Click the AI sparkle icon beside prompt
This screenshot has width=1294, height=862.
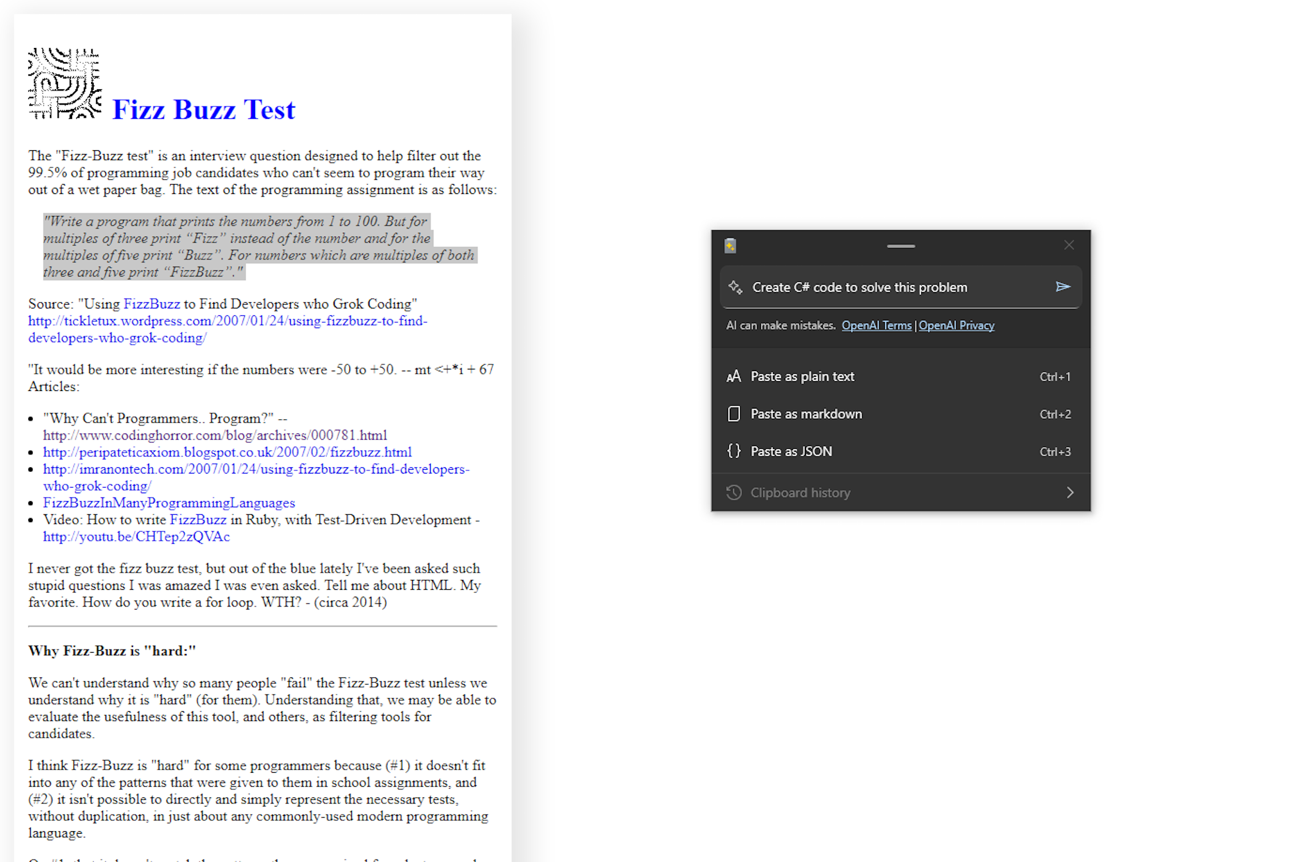point(735,287)
